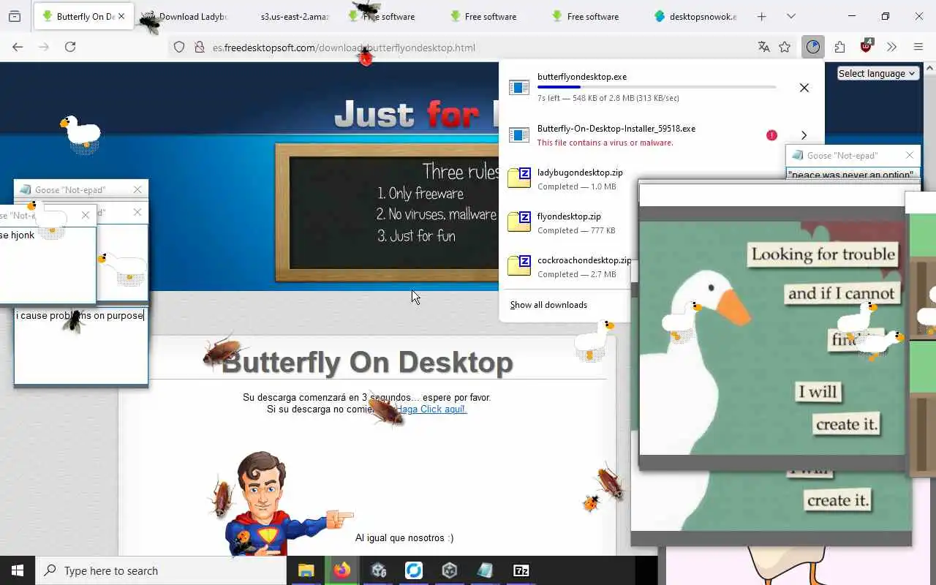Screen dimensions: 936x585
Task: Click the Firefox taskbar icon
Action: coord(341,570)
